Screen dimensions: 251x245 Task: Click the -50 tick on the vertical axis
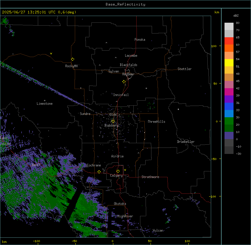(x=214, y=159)
